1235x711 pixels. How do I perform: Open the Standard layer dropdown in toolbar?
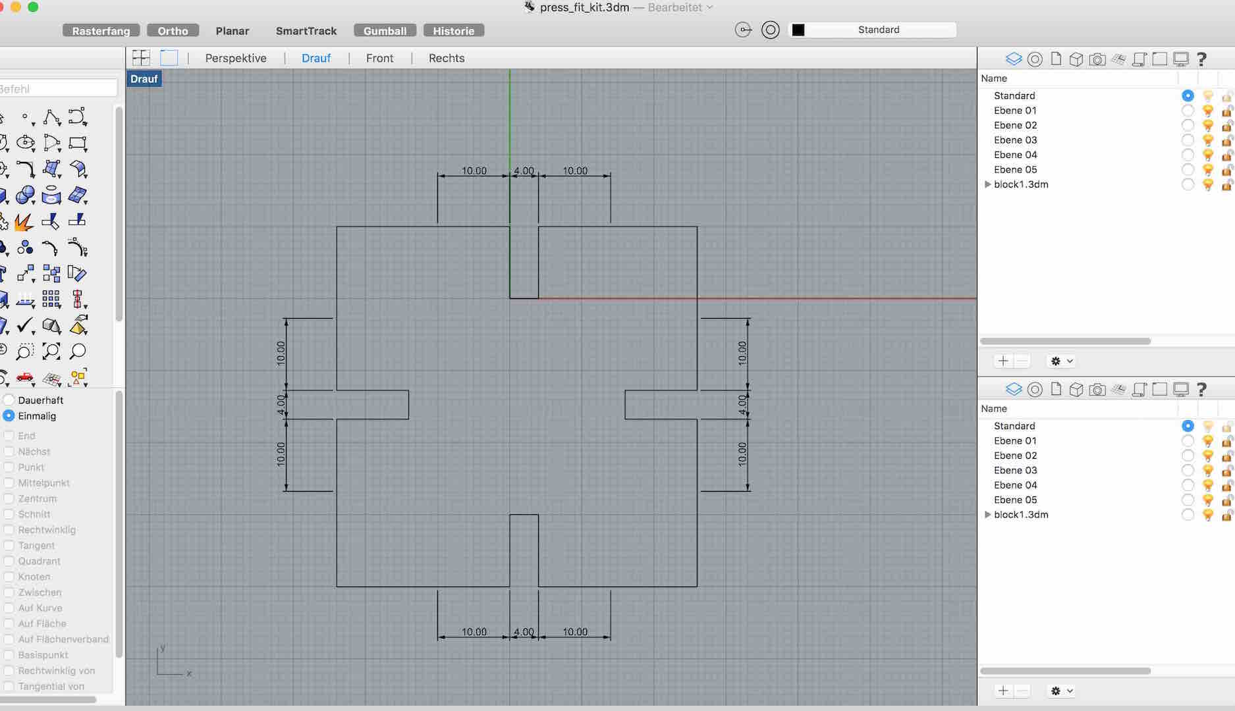[x=879, y=30]
